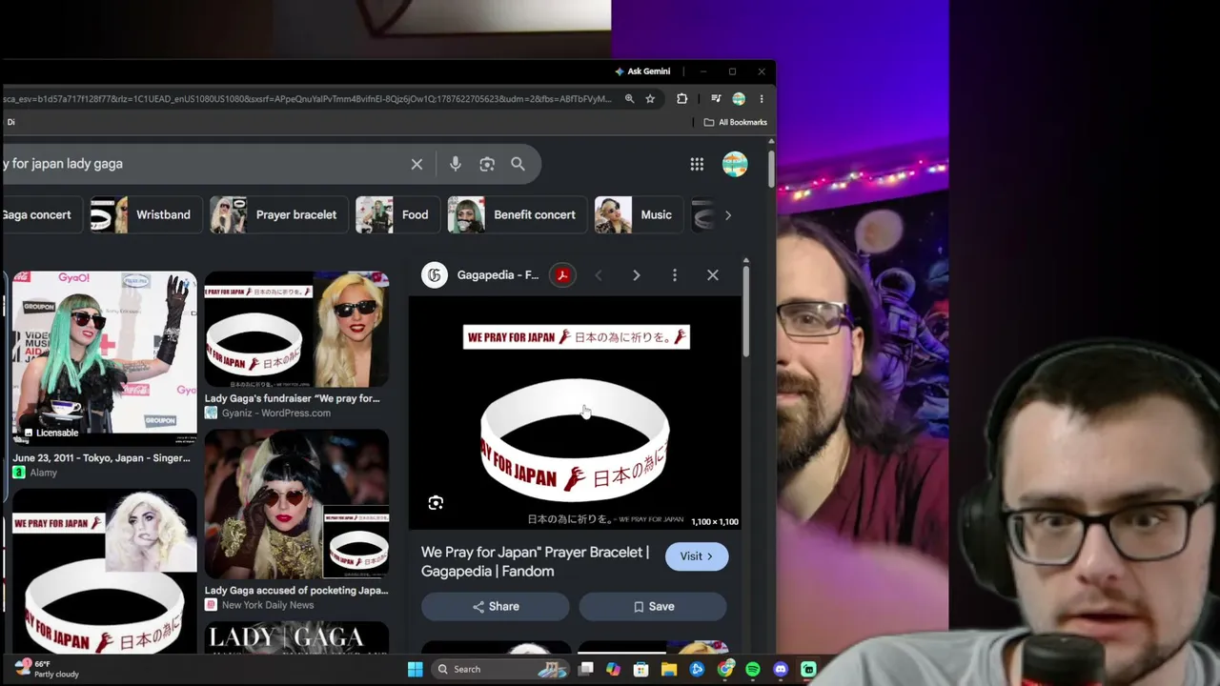Viewport: 1220px width, 686px height.
Task: Switch to Chrome in the taskbar
Action: tap(725, 670)
